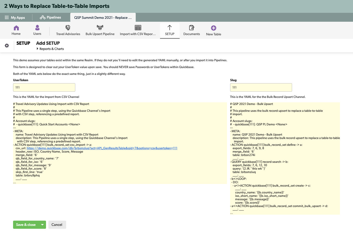Click 'b<>LOOP:' line
The height and width of the screenshot is (234, 353).
(238, 179)
